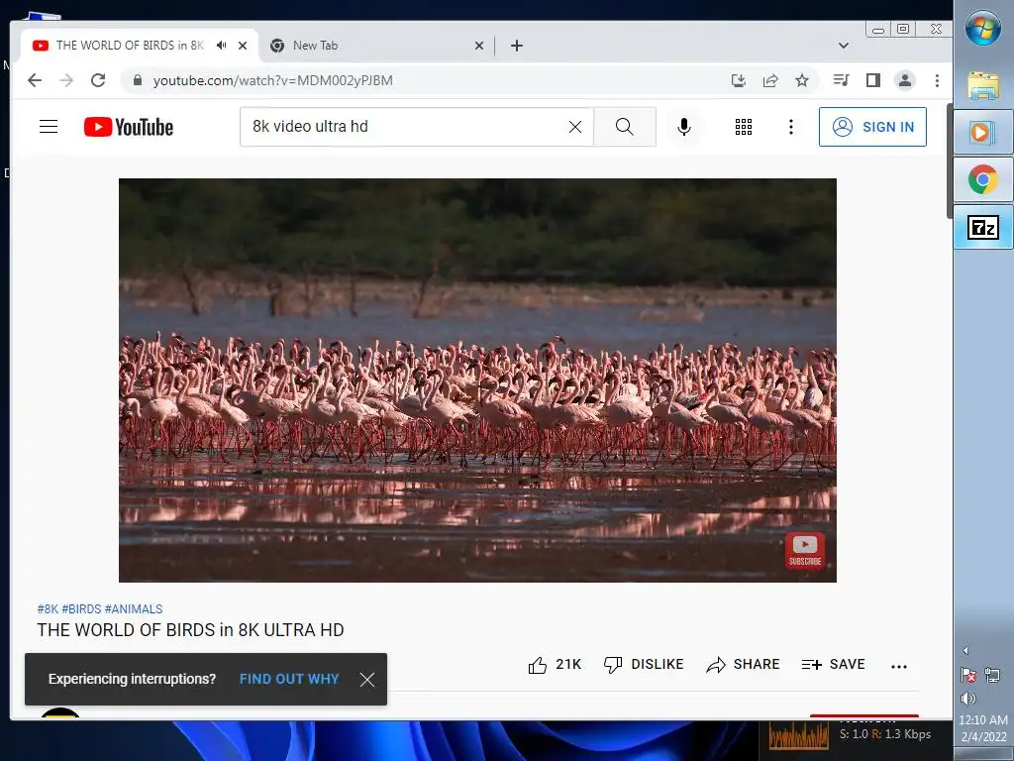
Task: Go back with the browser back arrow
Action: click(35, 80)
